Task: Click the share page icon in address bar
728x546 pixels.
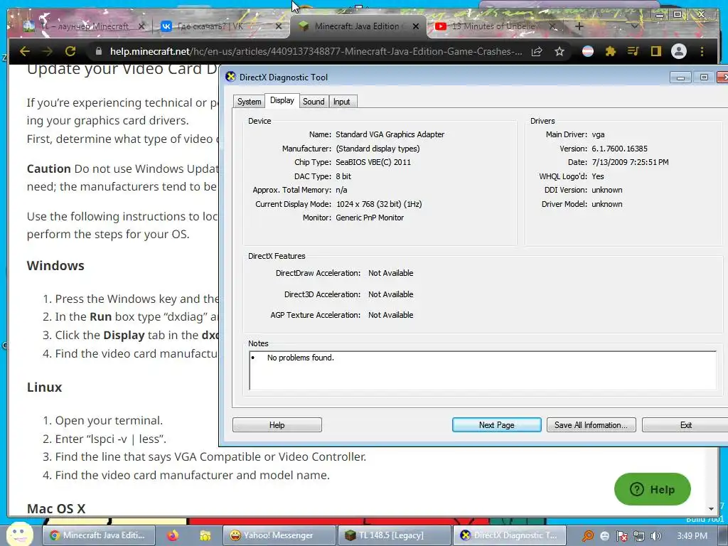Action: [537, 51]
